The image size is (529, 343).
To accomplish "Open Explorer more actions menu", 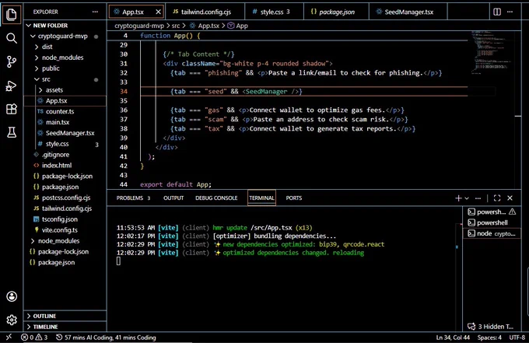I will [x=95, y=12].
